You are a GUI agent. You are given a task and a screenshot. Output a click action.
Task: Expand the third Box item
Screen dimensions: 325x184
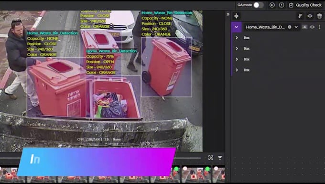point(237,59)
